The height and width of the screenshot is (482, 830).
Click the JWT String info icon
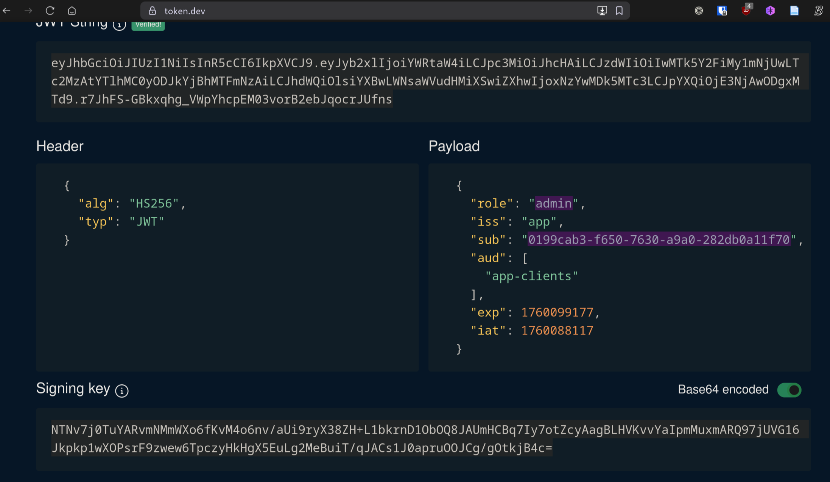click(119, 25)
